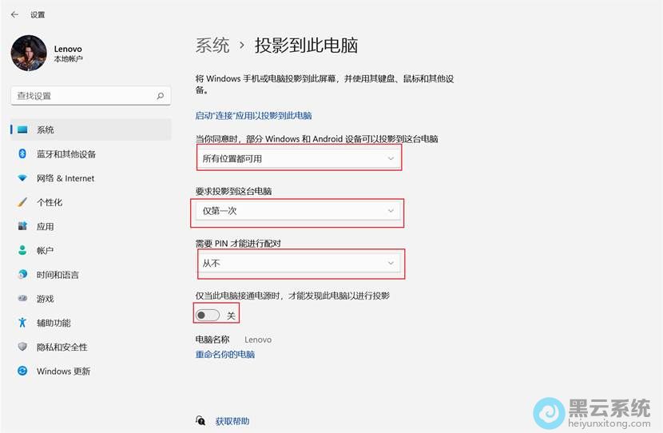Go to 游戏 settings category
Image resolution: width=663 pixels, height=433 pixels.
click(45, 299)
